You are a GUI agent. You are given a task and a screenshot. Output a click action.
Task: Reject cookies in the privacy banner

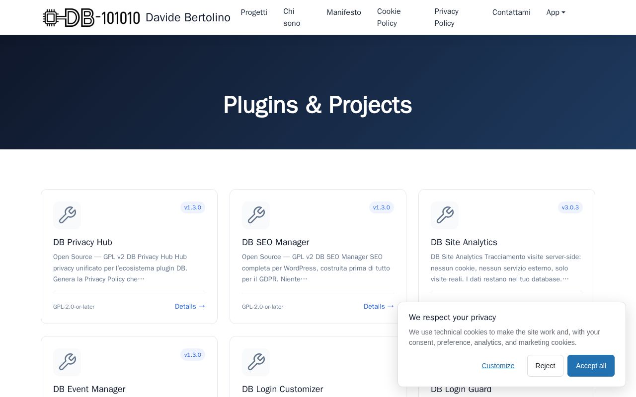[545, 366]
